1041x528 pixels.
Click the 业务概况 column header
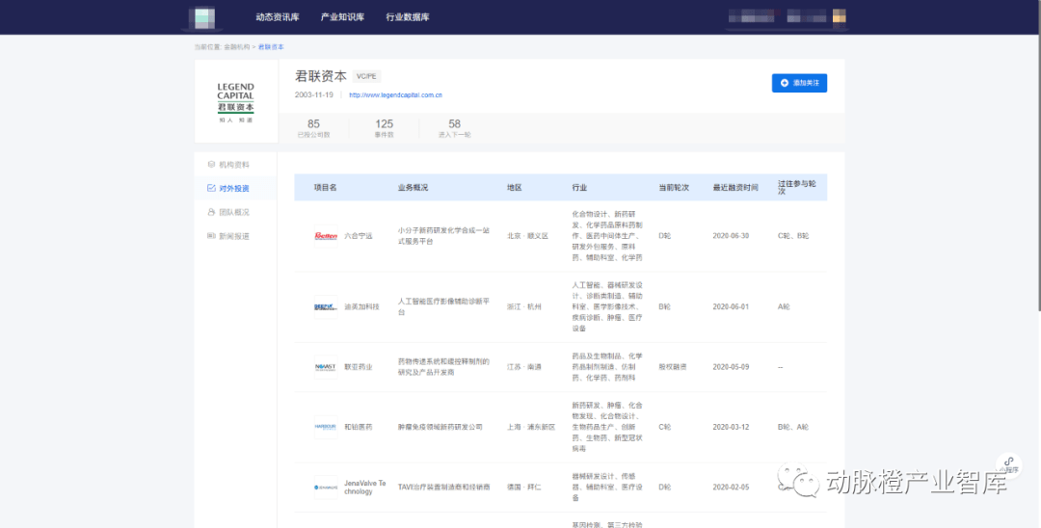[x=413, y=188]
